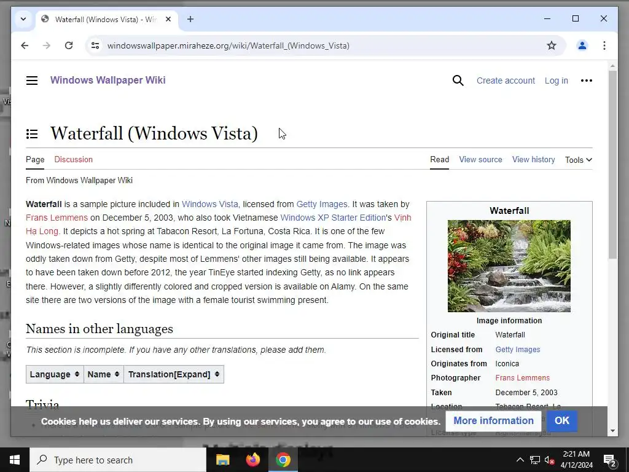This screenshot has height=472, width=629.
Task: Click the Windows taskbar search box
Action: click(118, 460)
